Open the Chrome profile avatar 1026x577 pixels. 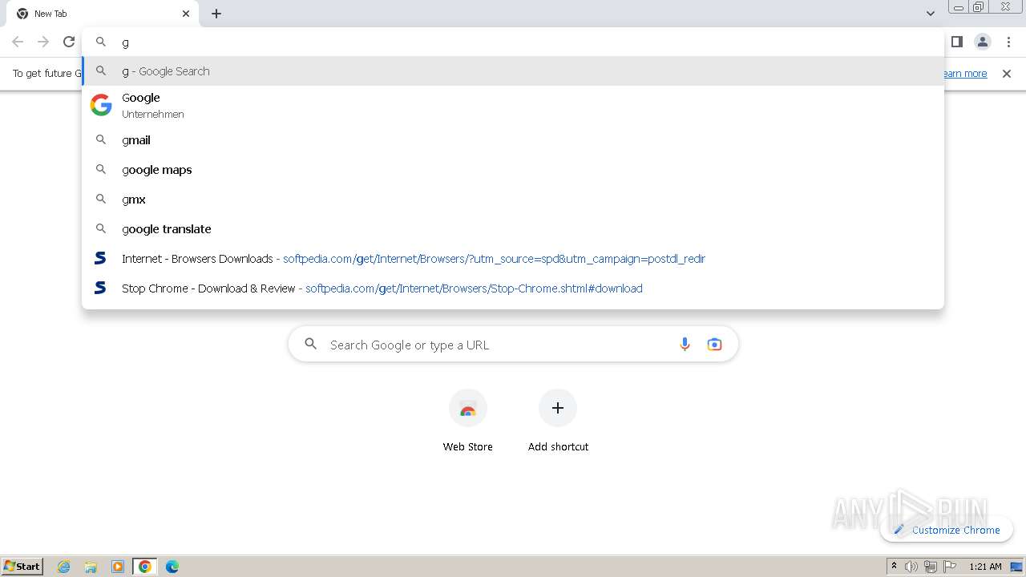coord(983,42)
